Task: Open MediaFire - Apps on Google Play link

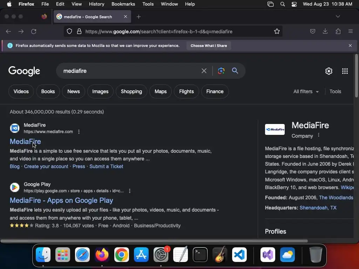Action: (x=61, y=200)
